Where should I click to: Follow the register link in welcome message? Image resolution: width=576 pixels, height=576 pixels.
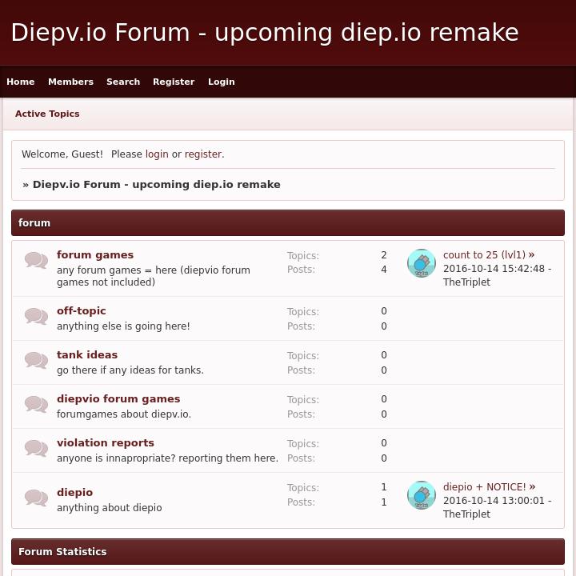(x=203, y=154)
